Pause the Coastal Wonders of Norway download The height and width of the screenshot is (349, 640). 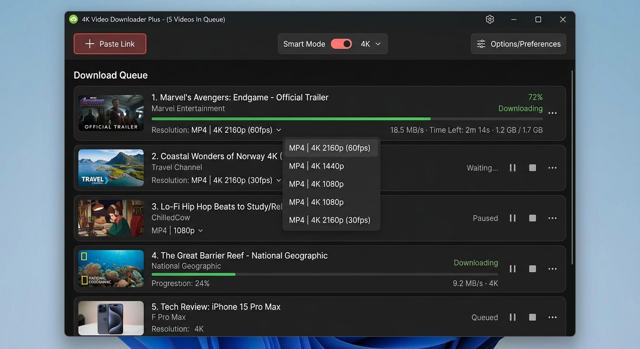click(x=512, y=168)
